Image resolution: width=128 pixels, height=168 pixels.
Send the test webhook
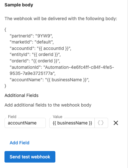click(x=30, y=157)
